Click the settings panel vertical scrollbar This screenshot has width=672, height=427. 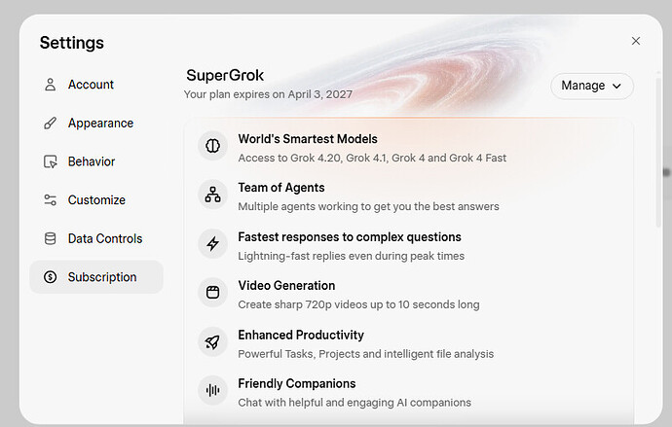[658, 152]
